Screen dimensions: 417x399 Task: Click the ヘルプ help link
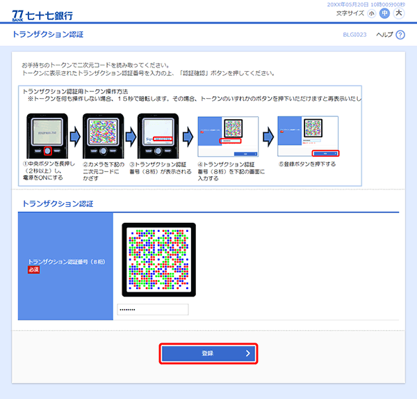pyautogui.click(x=384, y=35)
